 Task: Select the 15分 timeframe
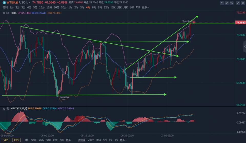tap(49, 7)
